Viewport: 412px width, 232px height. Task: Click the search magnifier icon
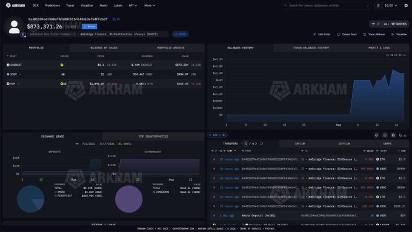point(285,5)
